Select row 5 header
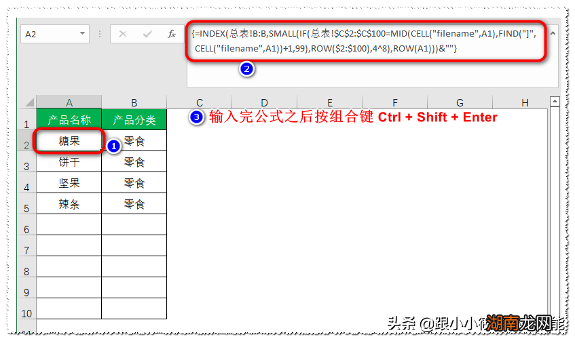This screenshot has width=575, height=341. coord(26,203)
